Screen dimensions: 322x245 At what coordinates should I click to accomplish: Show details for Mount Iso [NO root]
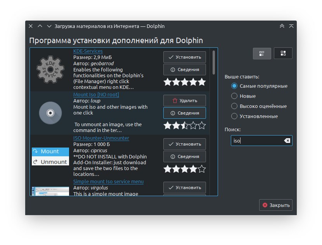point(185,113)
